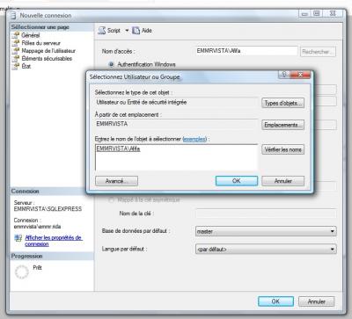Viewport: 352px width, 319px height.
Task: Click the Emplacements button
Action: (x=282, y=125)
